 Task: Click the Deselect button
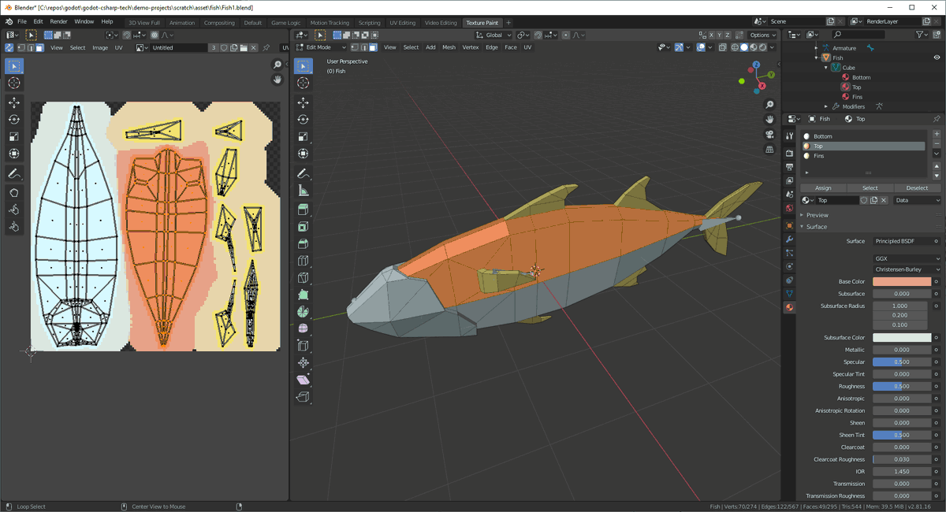[x=917, y=187]
